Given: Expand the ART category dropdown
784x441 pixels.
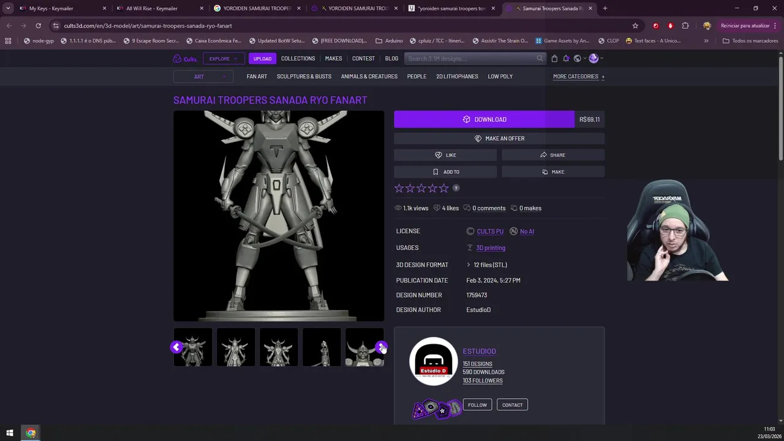Looking at the screenshot, I should point(203,77).
